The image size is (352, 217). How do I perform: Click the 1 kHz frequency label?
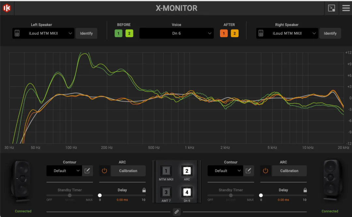(189, 147)
